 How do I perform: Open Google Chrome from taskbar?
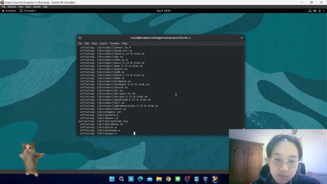coord(168,179)
